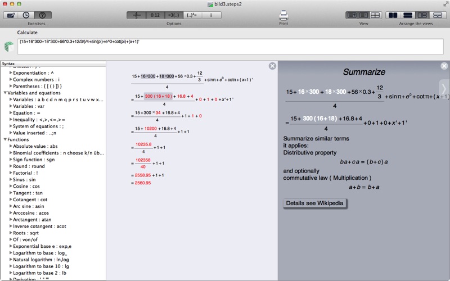This screenshot has height=281, width=450.
Task: Toggle the 0.12 decimal option
Action: point(155,15)
